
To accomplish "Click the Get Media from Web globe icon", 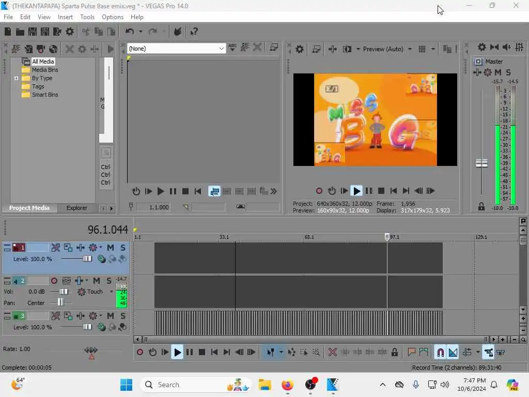I will [x=53, y=49].
